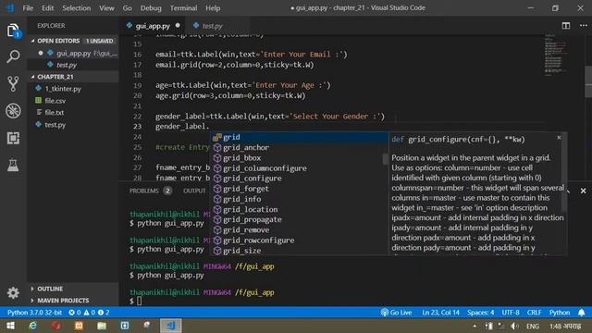Switch to the Output panel tab

(x=194, y=191)
